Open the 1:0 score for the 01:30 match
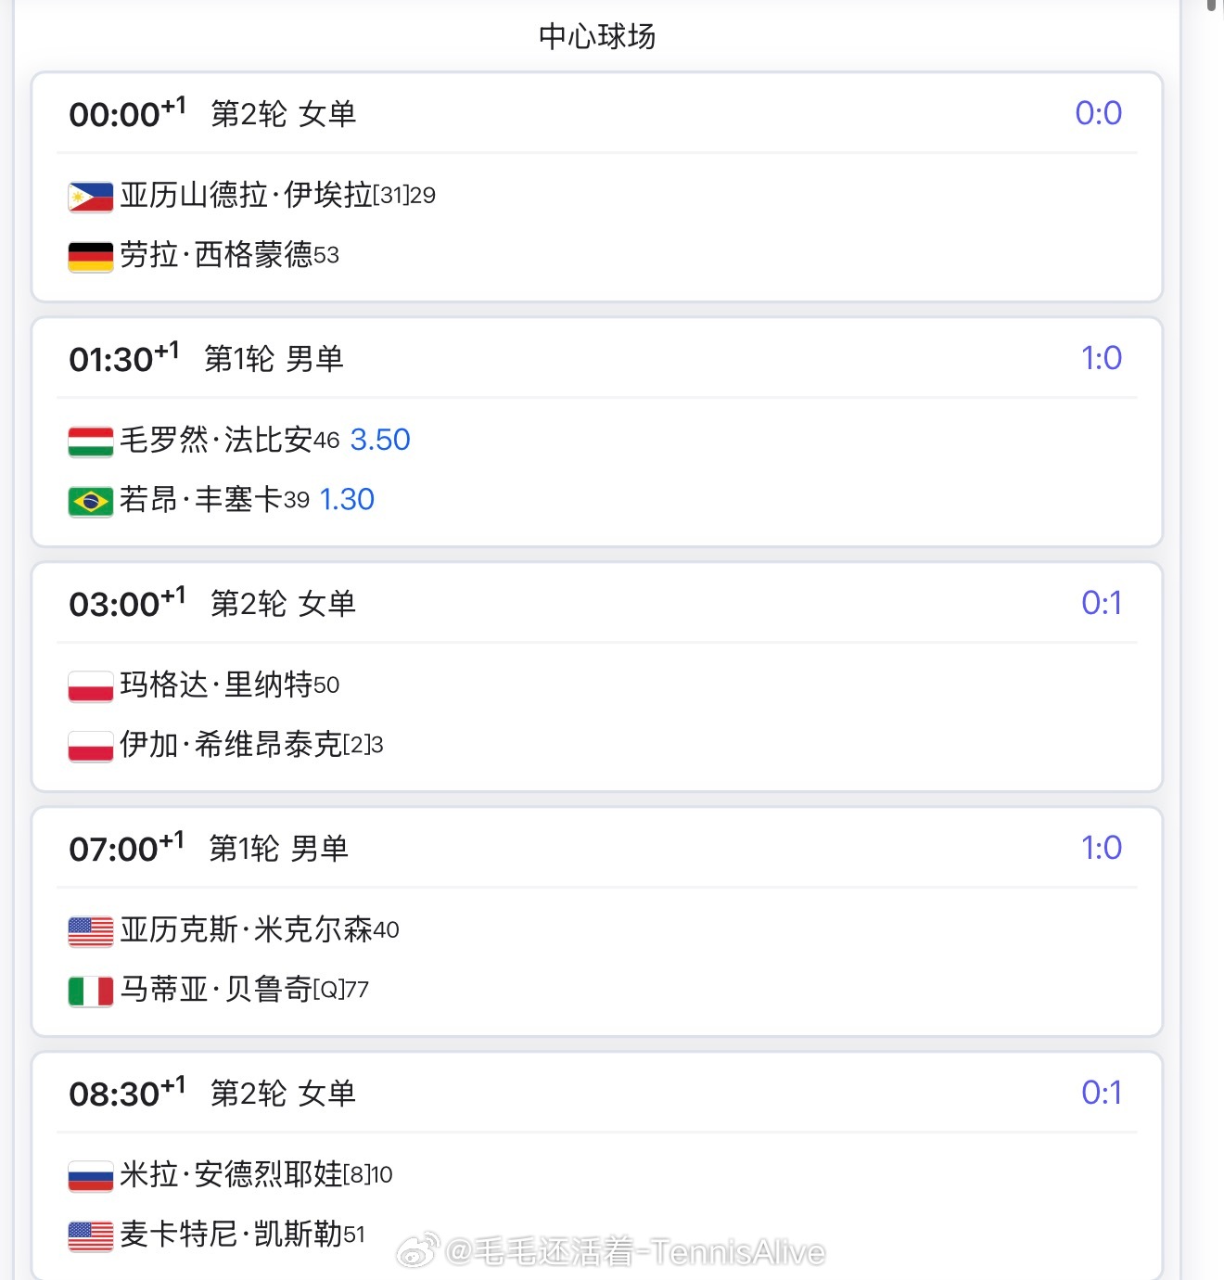The width and height of the screenshot is (1224, 1280). pyautogui.click(x=1101, y=358)
